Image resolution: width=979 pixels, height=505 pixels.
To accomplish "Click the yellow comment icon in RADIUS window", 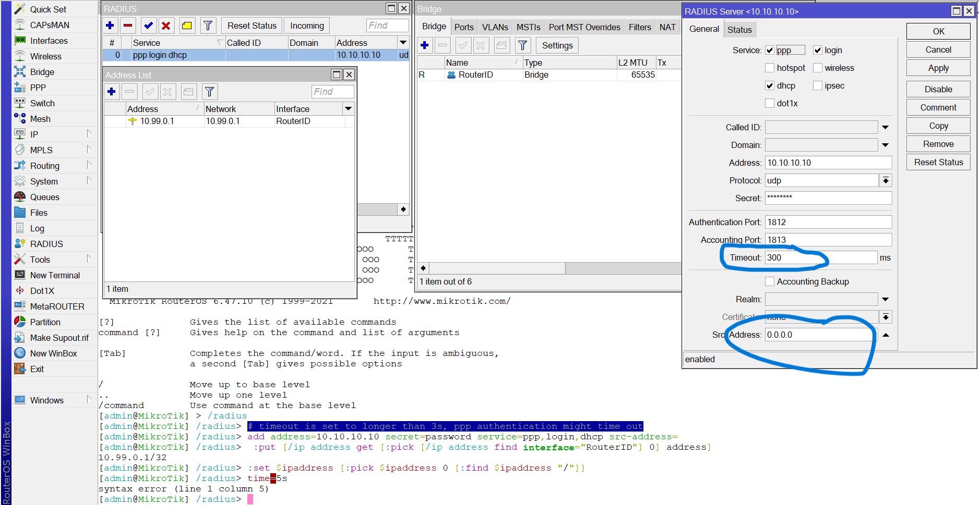I will tap(187, 26).
